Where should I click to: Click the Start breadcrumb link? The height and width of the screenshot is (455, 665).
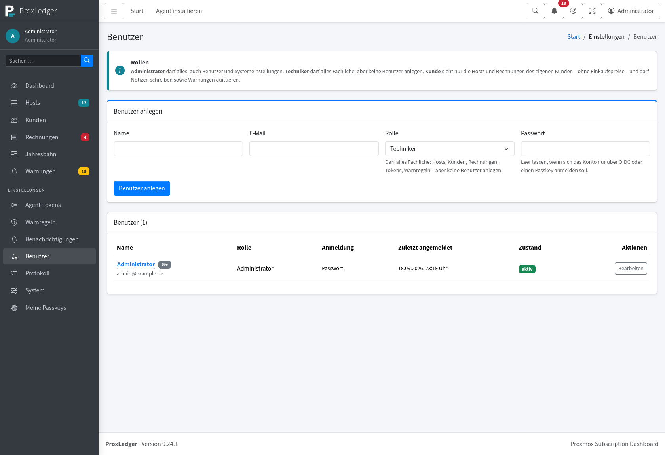[574, 37]
